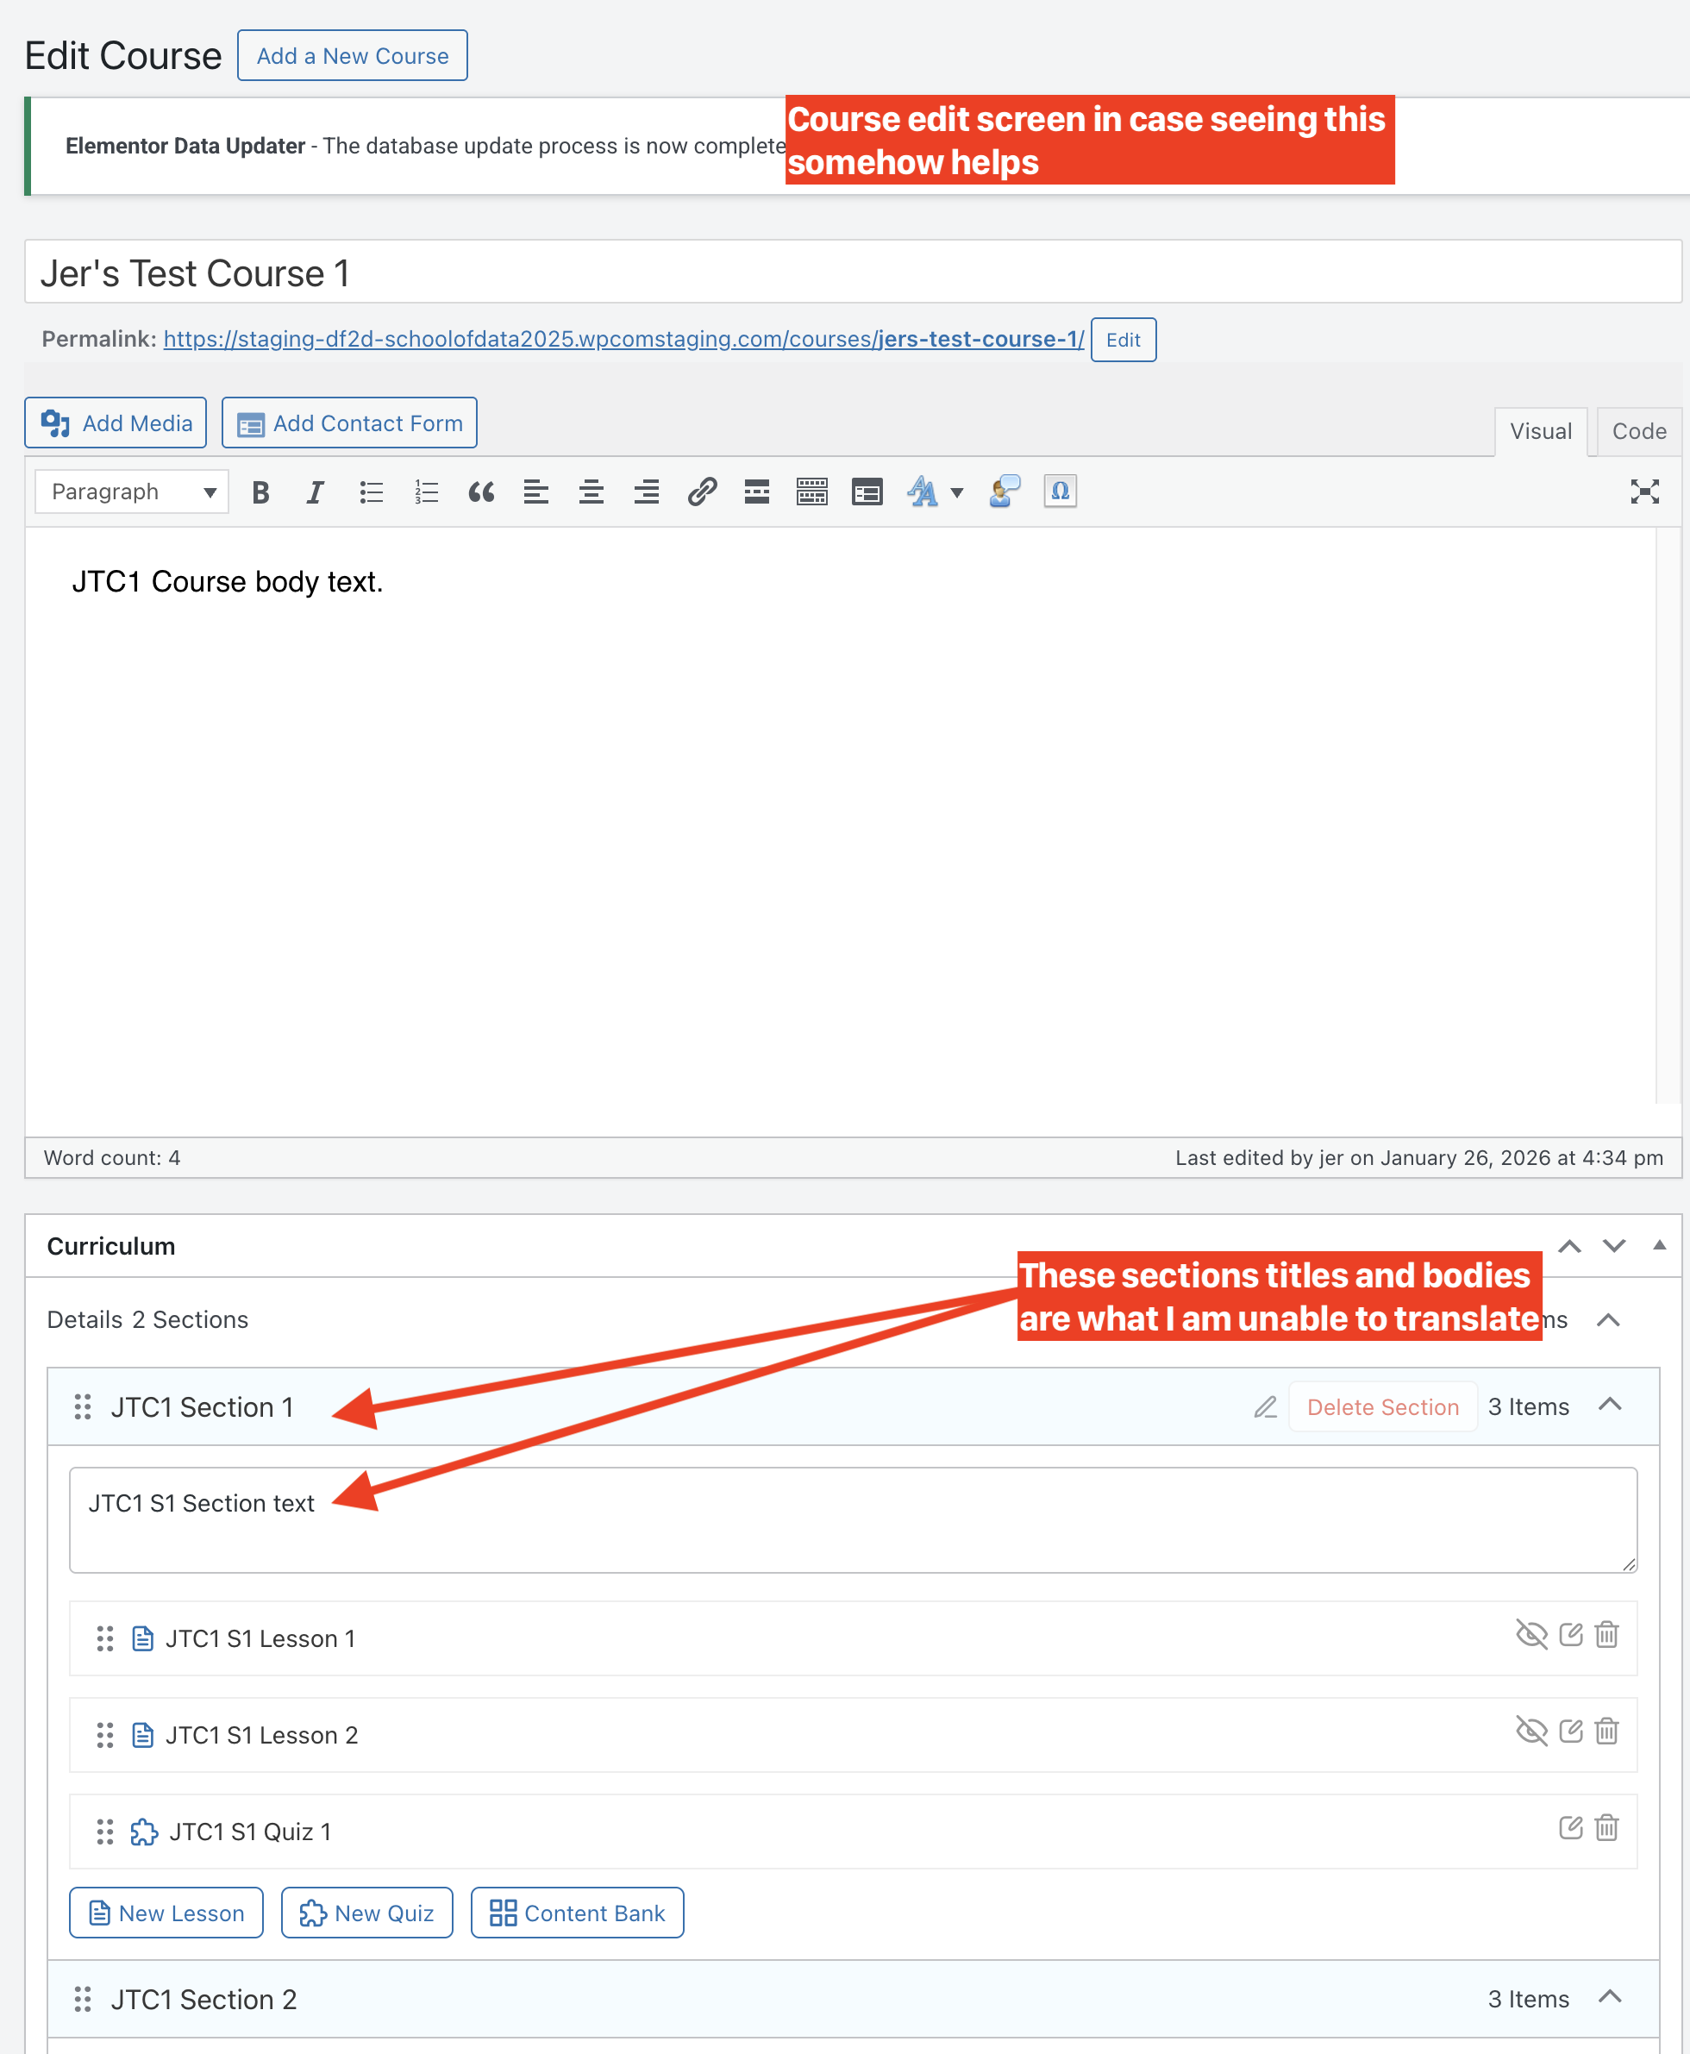The image size is (1690, 2054).
Task: Collapse JTC1 Section 1 with chevron
Action: click(1610, 1405)
